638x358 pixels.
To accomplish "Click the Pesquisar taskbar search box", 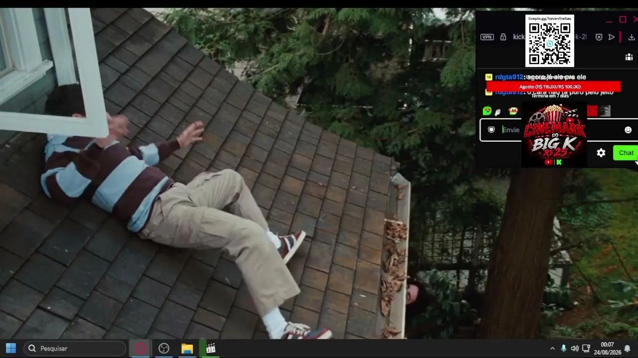I will click(75, 349).
